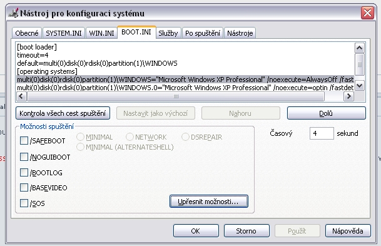The image size is (381, 246).
Task: Click the vertical scrollbar thumb
Action: [x=359, y=64]
